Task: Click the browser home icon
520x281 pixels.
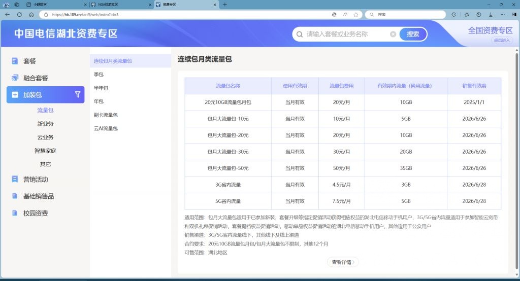Action: 31,15
